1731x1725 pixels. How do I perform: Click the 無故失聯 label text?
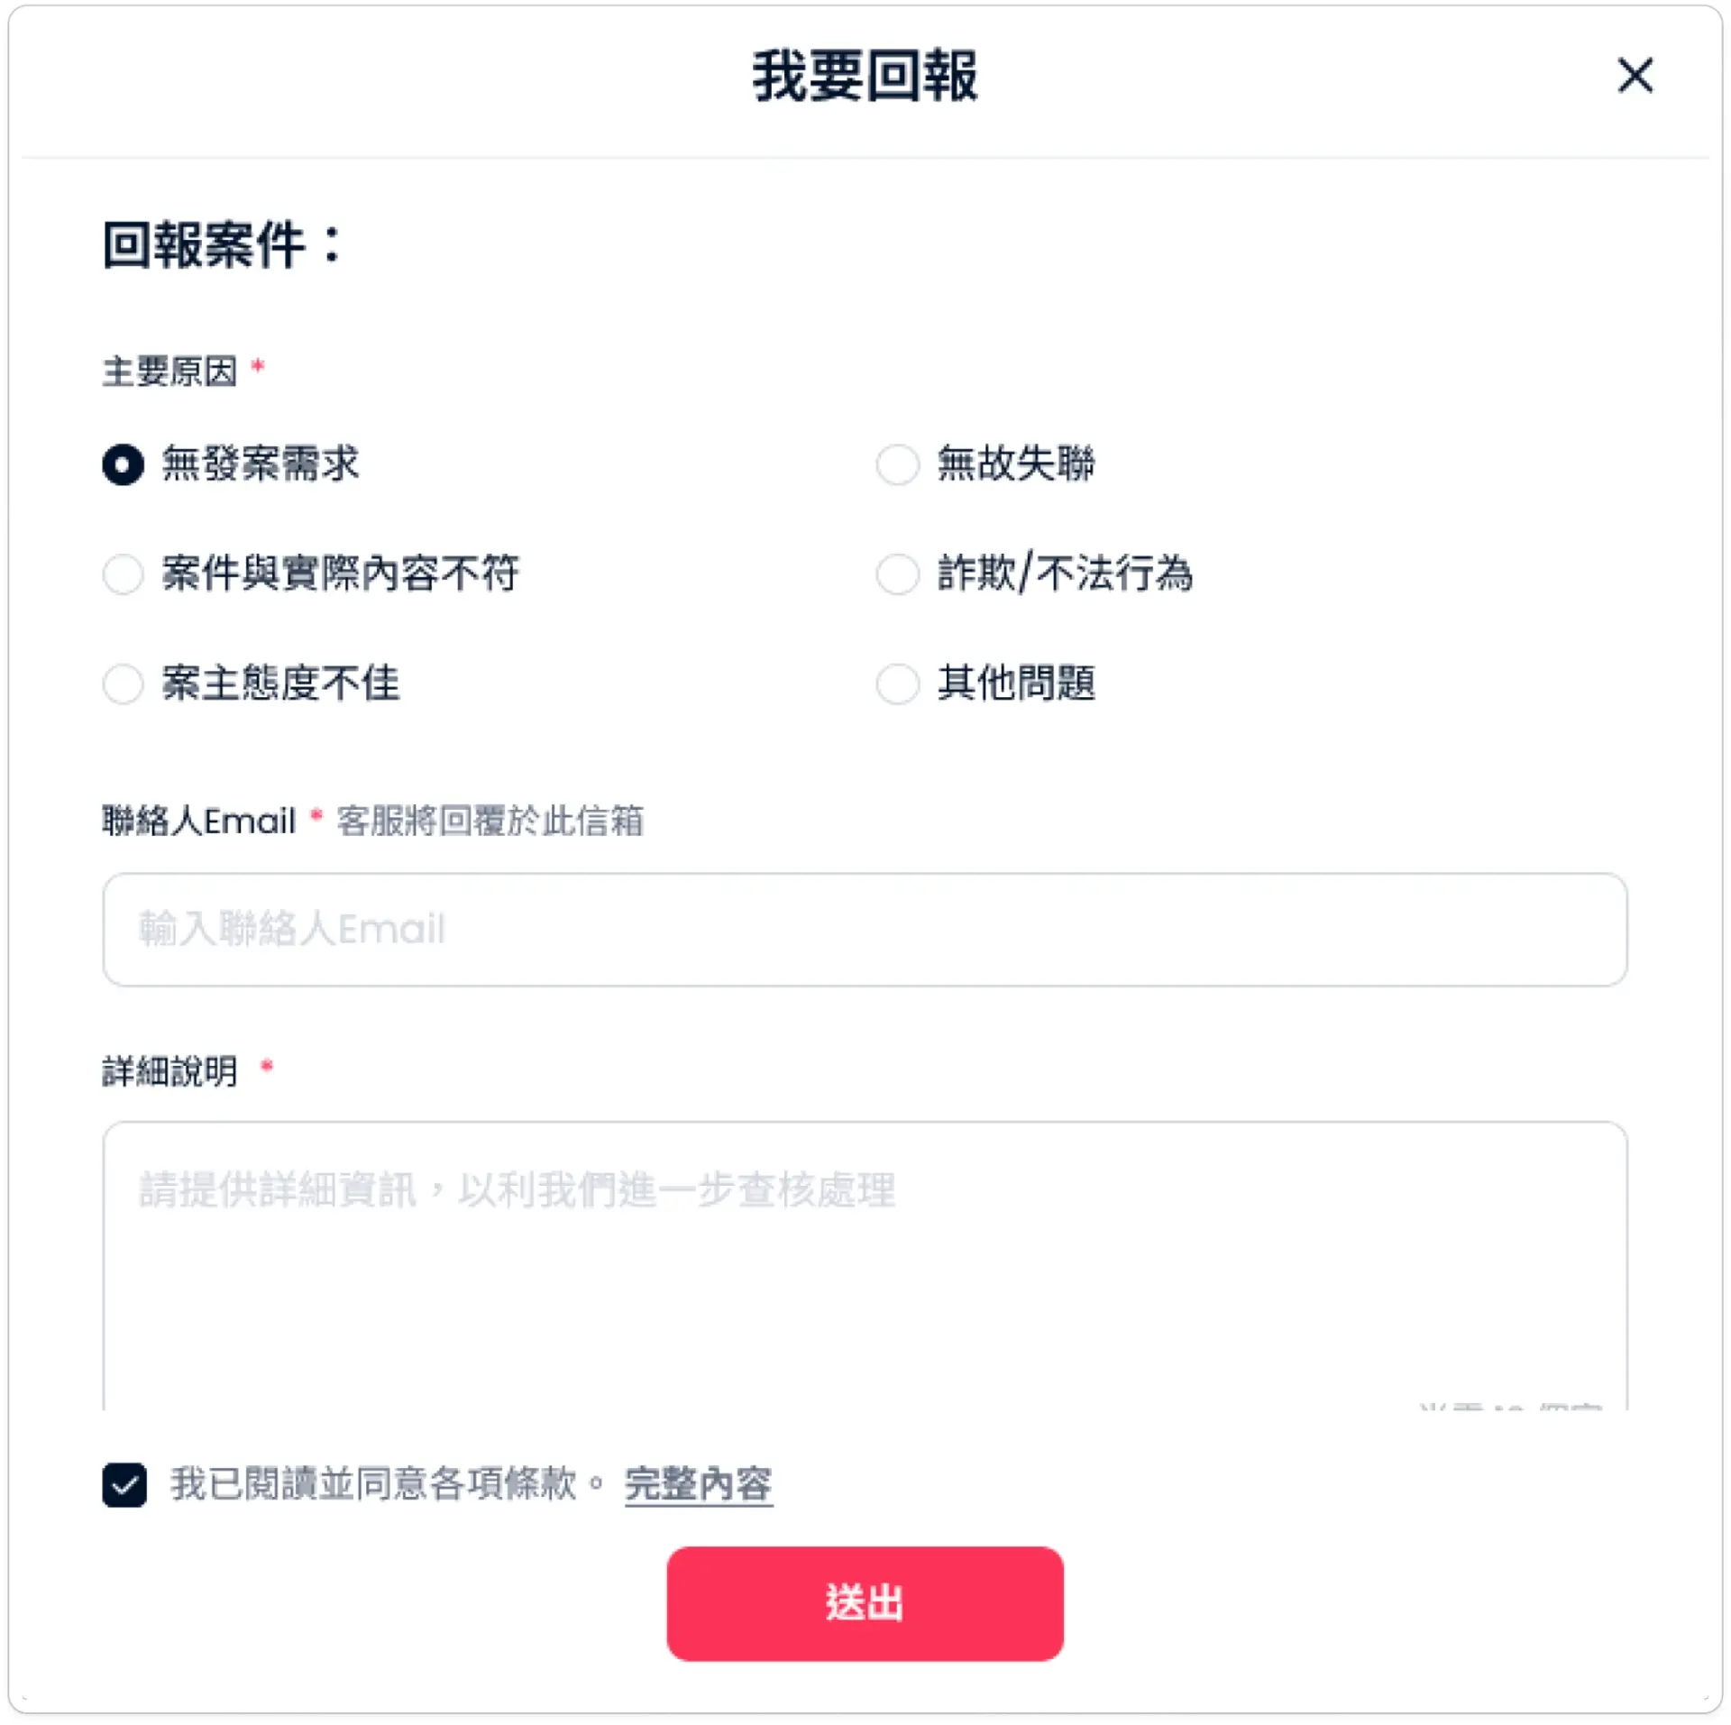1016,463
